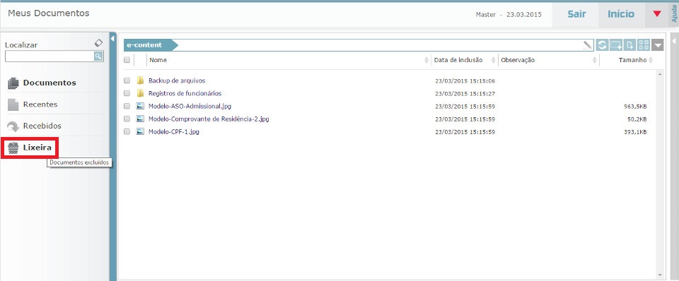
Task: Sort by the Nome column header
Action: pos(158,60)
